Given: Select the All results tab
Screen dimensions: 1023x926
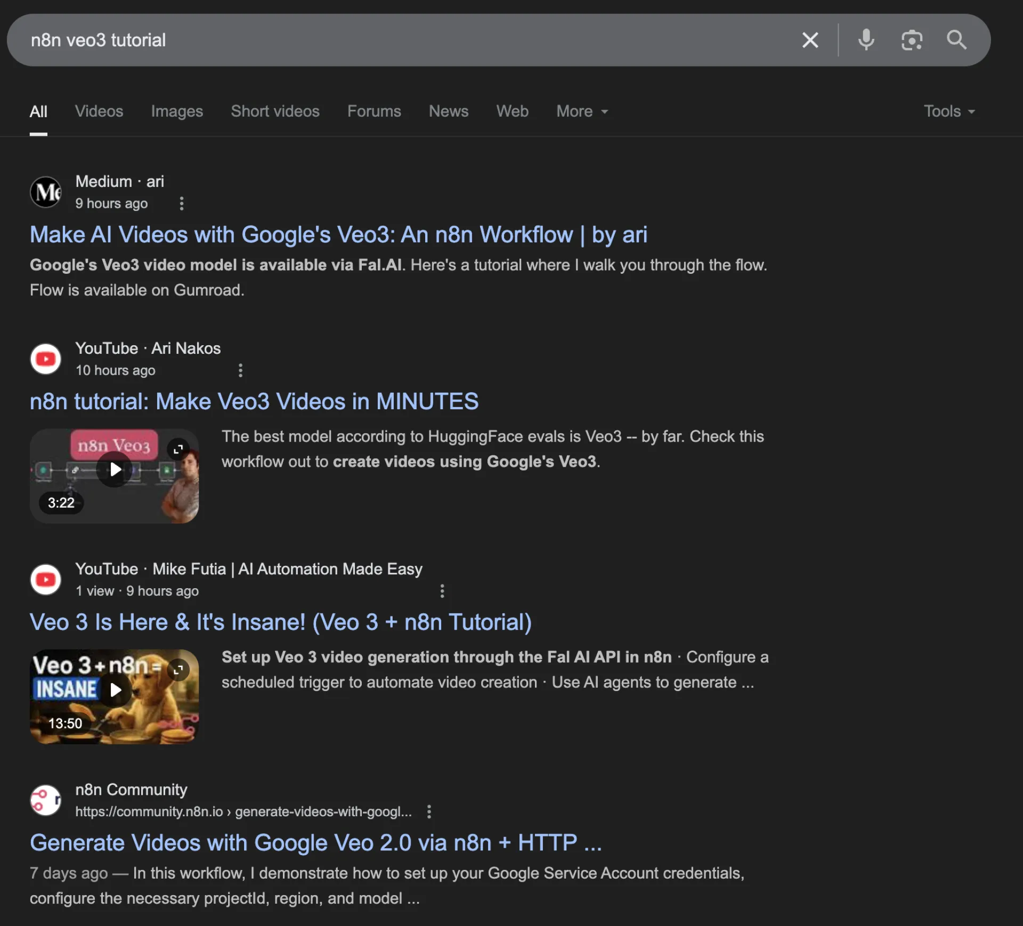Looking at the screenshot, I should (38, 111).
